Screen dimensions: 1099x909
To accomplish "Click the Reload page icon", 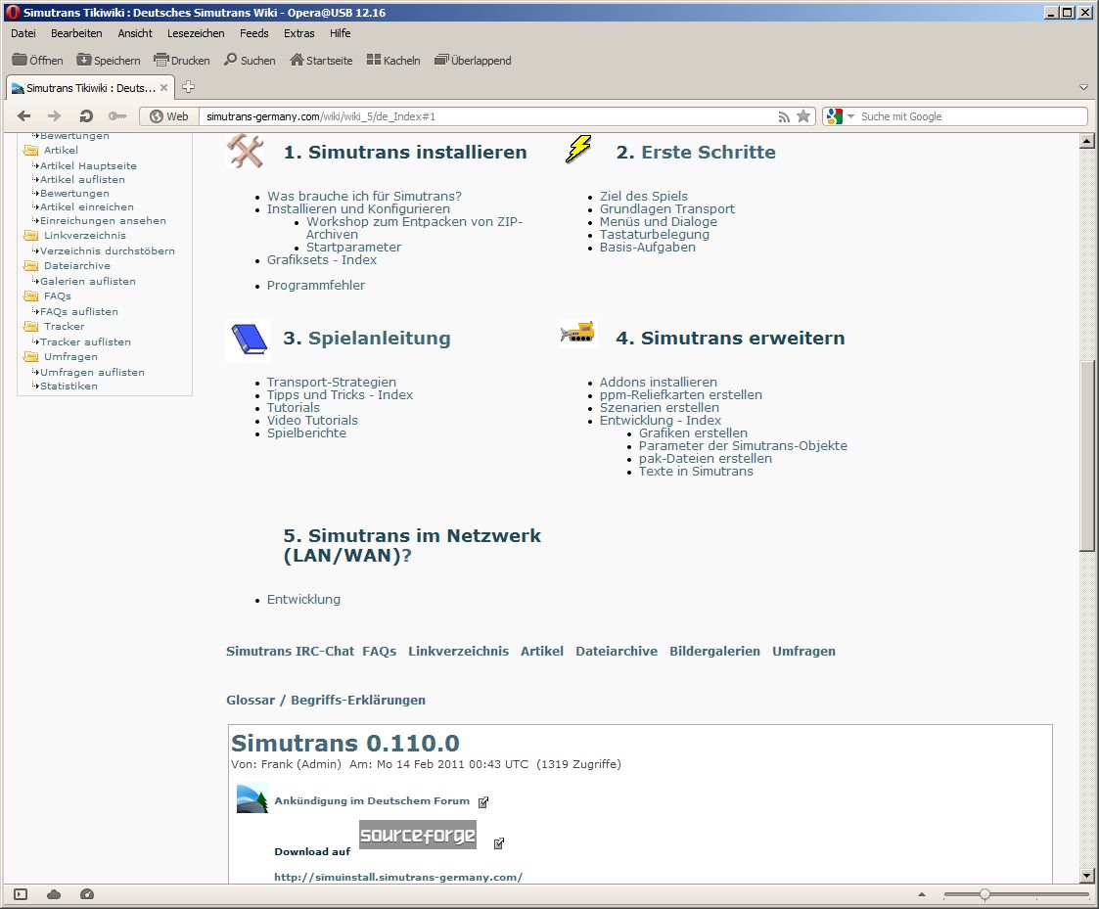I will pyautogui.click(x=86, y=116).
